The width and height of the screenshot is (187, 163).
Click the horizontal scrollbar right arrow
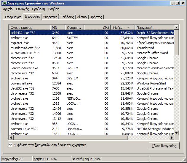(x=172, y=138)
